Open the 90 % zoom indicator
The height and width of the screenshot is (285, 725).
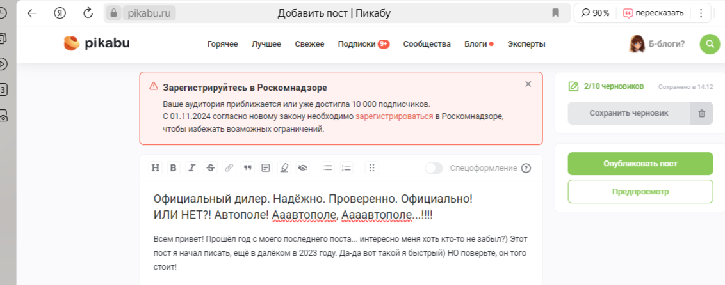pyautogui.click(x=595, y=13)
